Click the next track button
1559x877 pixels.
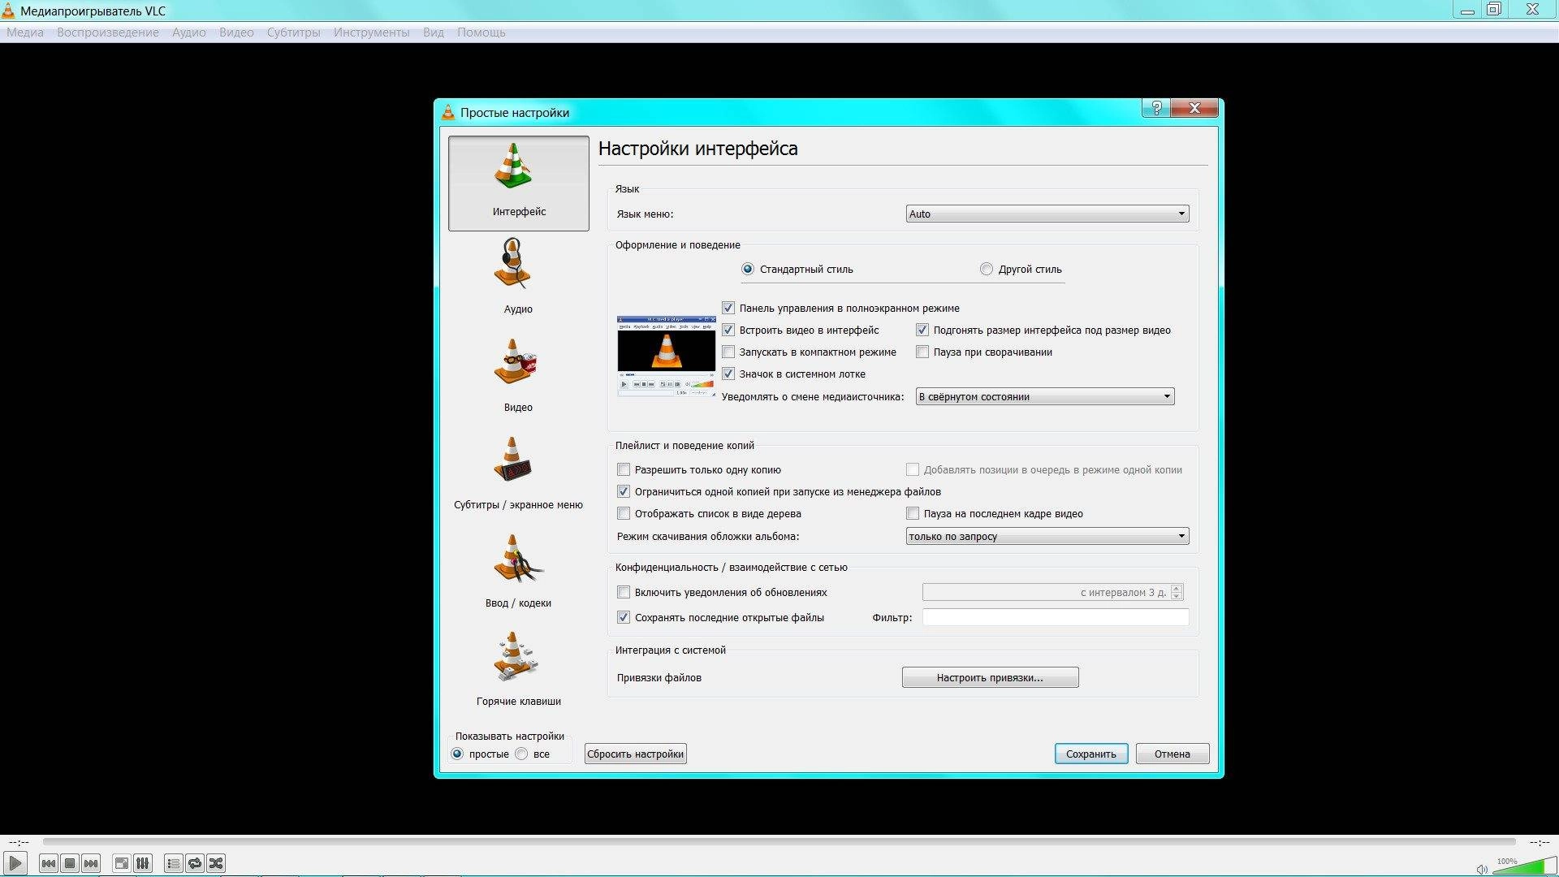coord(91,863)
